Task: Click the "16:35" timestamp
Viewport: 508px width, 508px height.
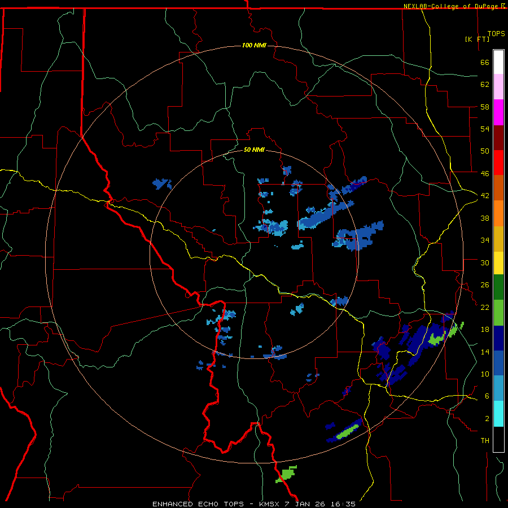Action: (x=343, y=504)
